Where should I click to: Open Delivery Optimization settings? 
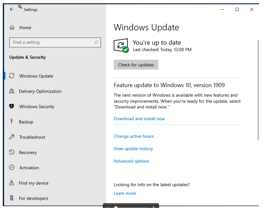(40, 91)
